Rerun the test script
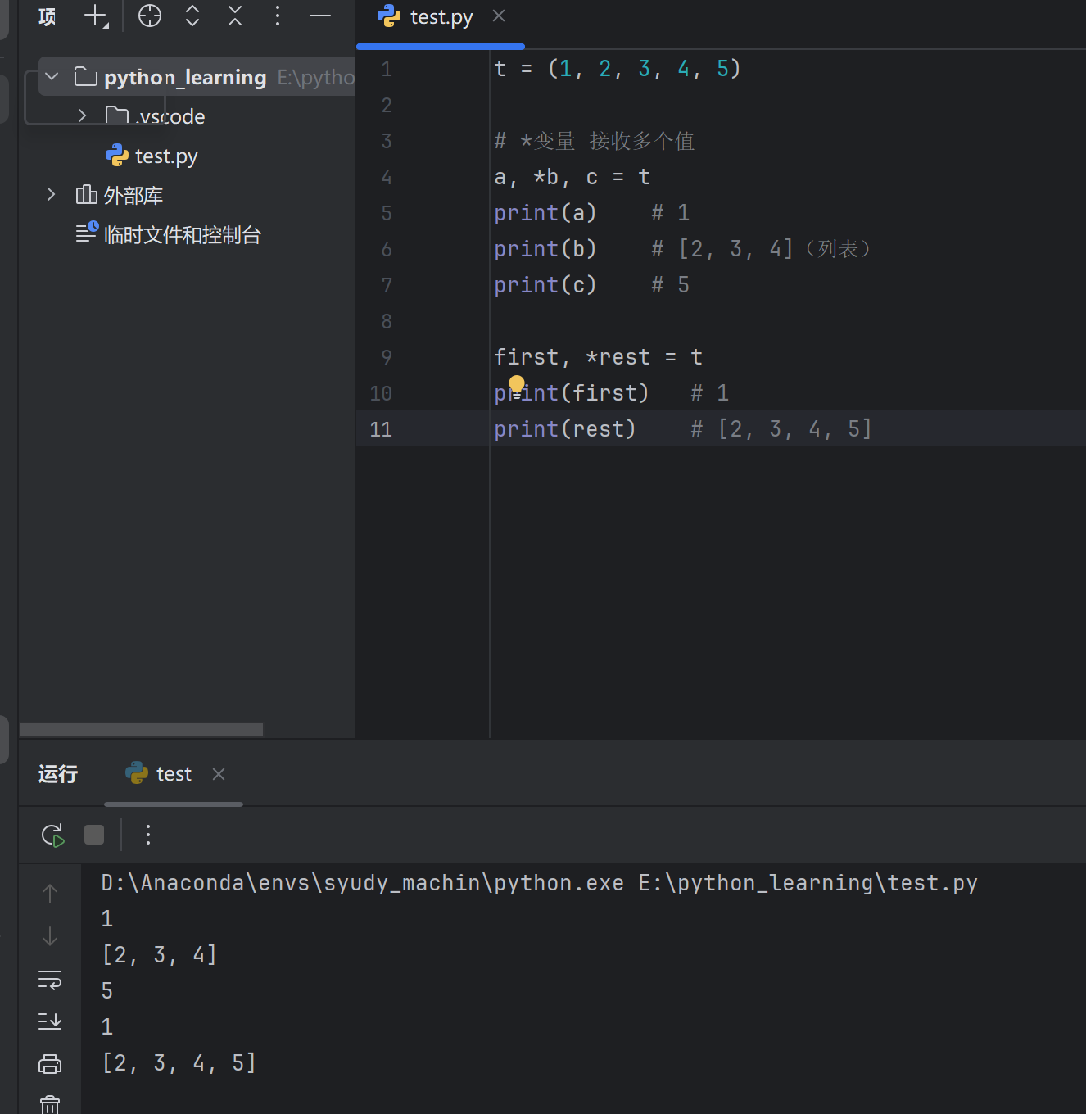This screenshot has height=1114, width=1086. tap(52, 835)
